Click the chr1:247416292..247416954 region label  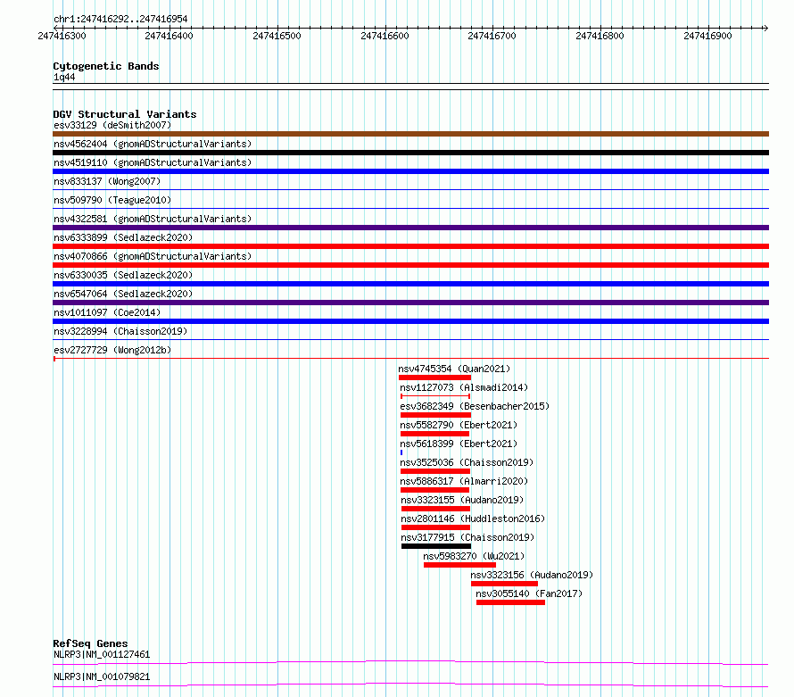[120, 19]
